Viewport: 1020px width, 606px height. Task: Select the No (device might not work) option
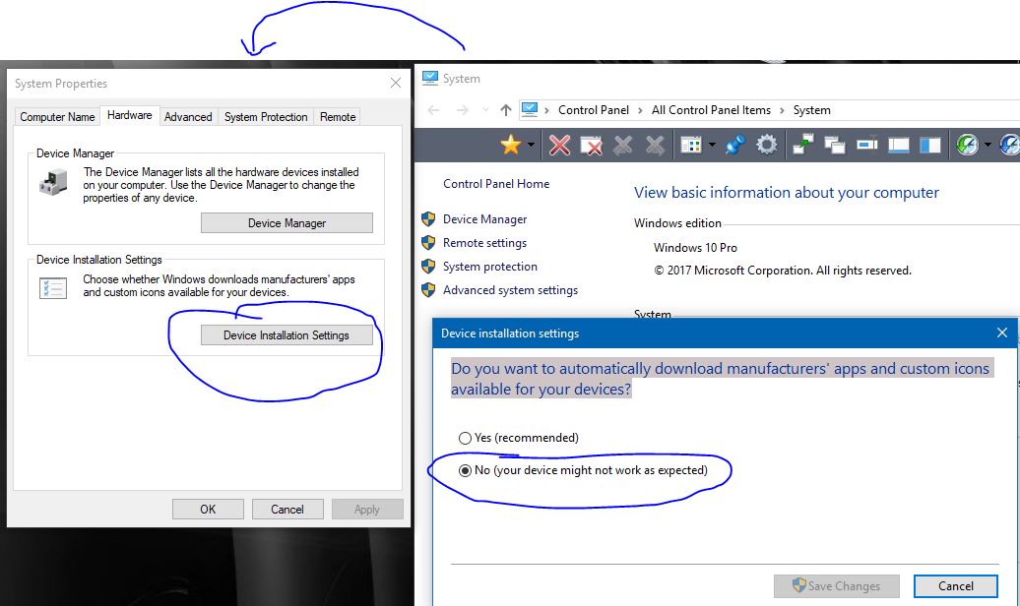point(583,470)
